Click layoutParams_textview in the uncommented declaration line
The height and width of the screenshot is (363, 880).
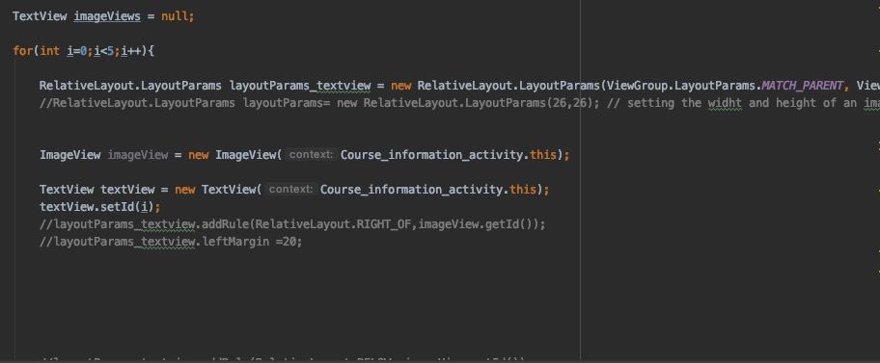tap(300, 86)
